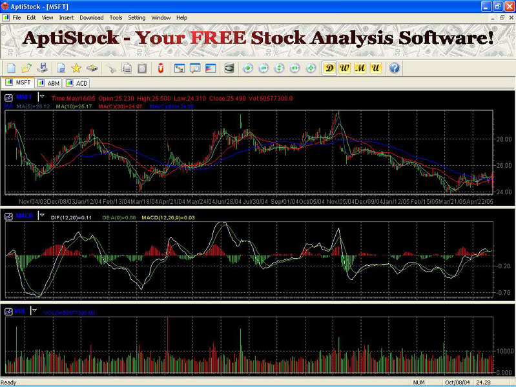This screenshot has height=387, width=516.
Task: Click the blue VOL panel label
Action: pos(20,311)
